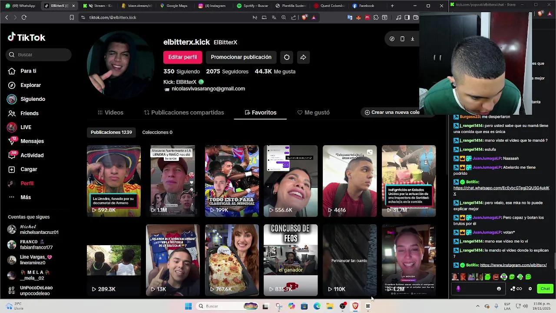Open a new browser tab
Image resolution: width=556 pixels, height=313 pixels.
click(392, 6)
